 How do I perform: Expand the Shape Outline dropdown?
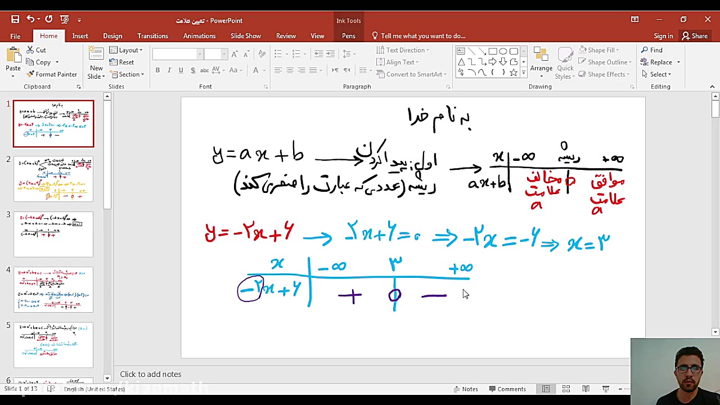(x=605, y=62)
